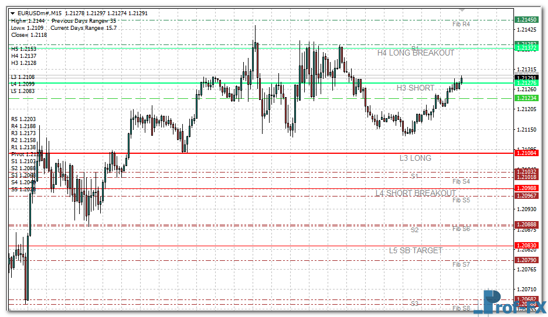Click the grey chart shift triangle marker
Screen dimensions: 548x317
coord(462,10)
